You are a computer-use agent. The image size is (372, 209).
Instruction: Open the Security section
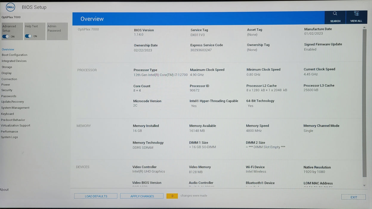(x=7, y=90)
